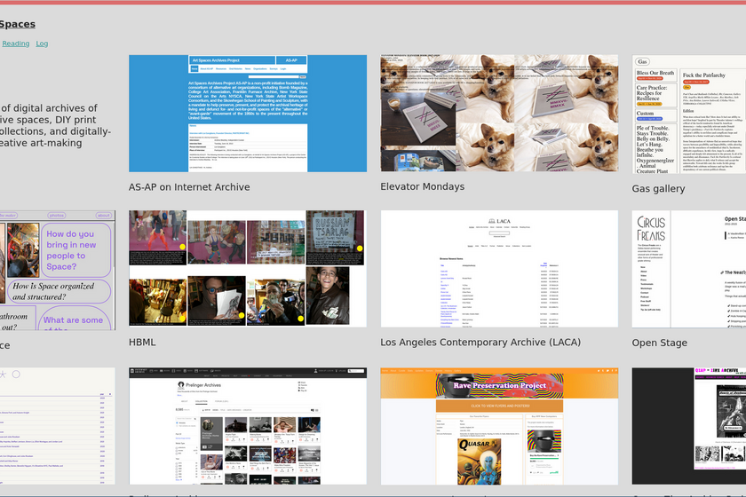746x497 pixels.
Task: Go to the Reading link
Action: [x=16, y=43]
